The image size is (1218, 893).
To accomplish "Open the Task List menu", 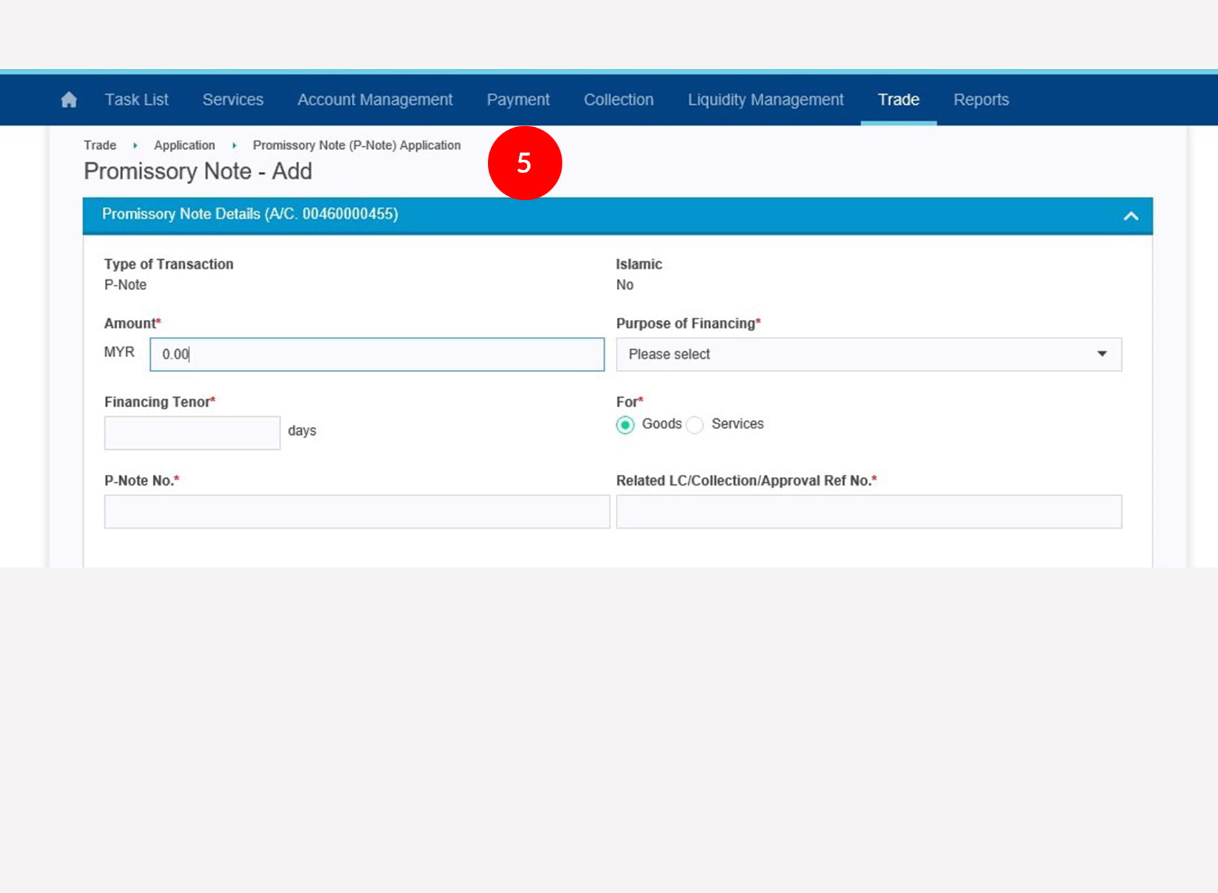I will tap(136, 100).
